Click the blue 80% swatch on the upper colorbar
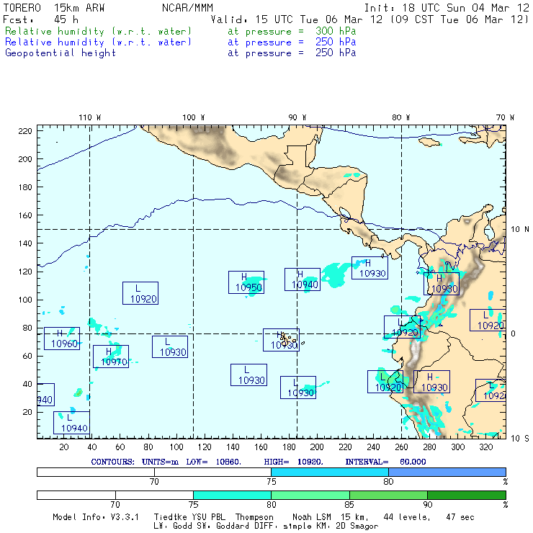 click(x=447, y=472)
